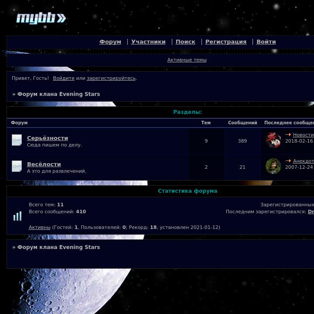Click the Весёлости forum folder icon
The image size is (314, 314).
tap(17, 166)
